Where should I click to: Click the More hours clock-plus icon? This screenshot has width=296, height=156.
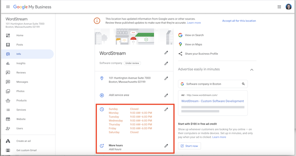point(102,146)
